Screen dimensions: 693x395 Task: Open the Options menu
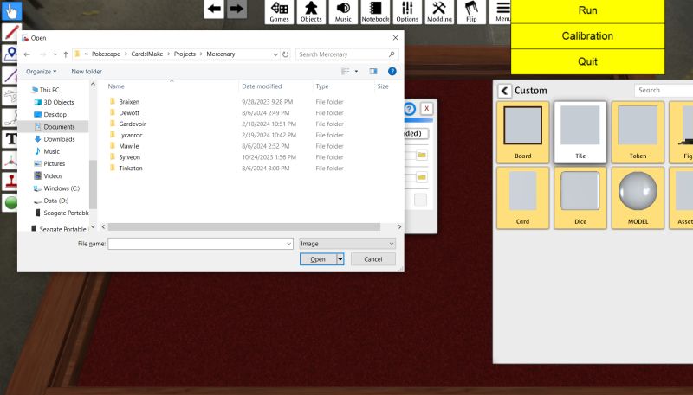pos(407,12)
